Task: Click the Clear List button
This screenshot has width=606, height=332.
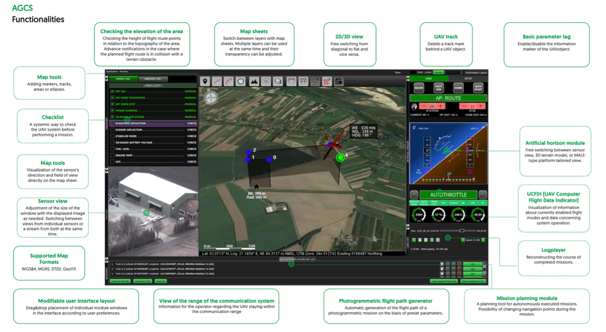Action: point(161,281)
